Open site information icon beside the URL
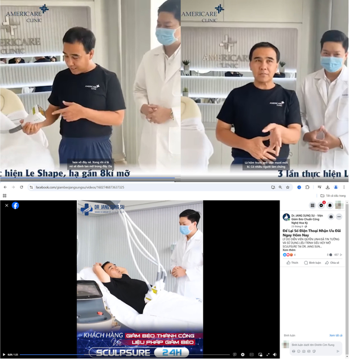This screenshot has height=360, width=350. click(x=31, y=188)
